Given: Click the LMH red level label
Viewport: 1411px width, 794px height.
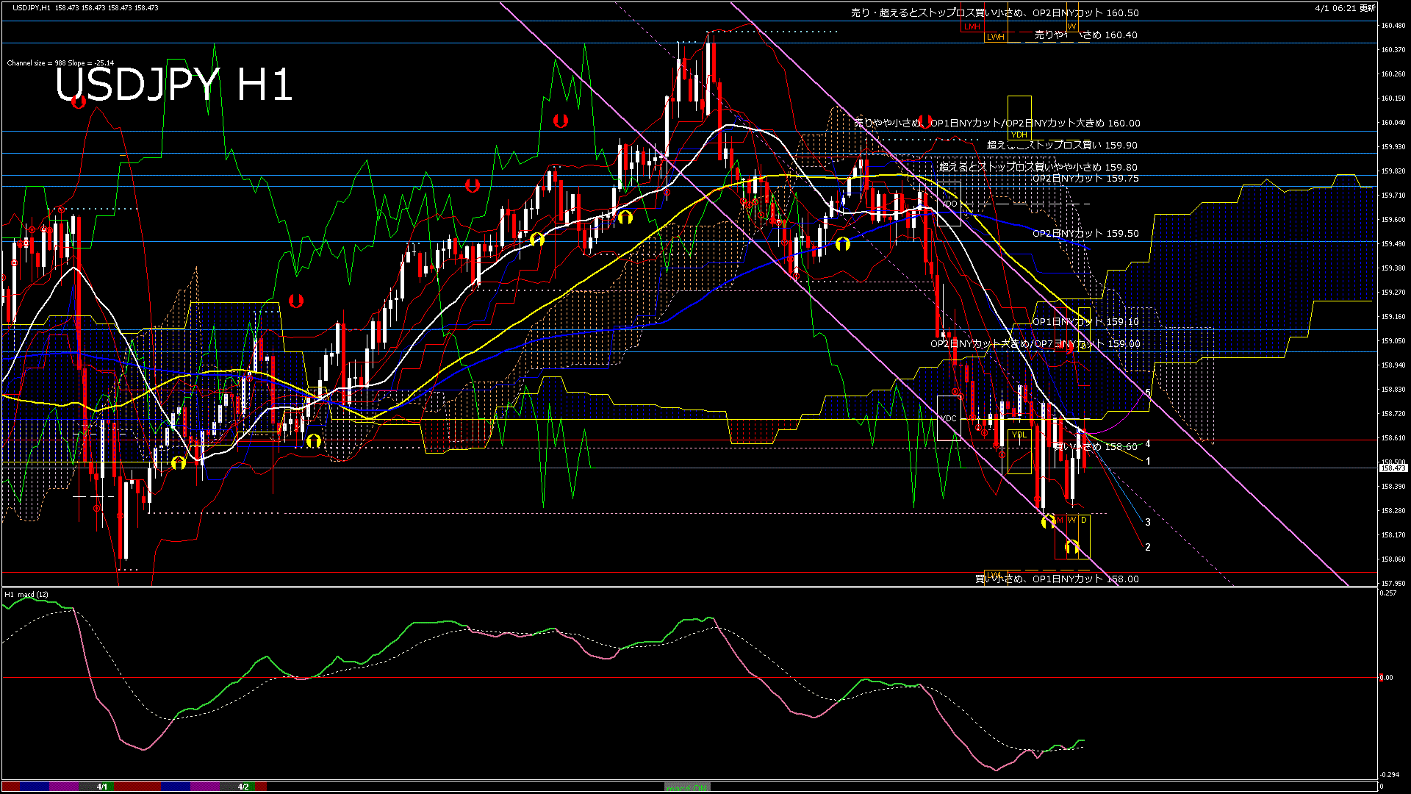Looking at the screenshot, I should [x=972, y=26].
